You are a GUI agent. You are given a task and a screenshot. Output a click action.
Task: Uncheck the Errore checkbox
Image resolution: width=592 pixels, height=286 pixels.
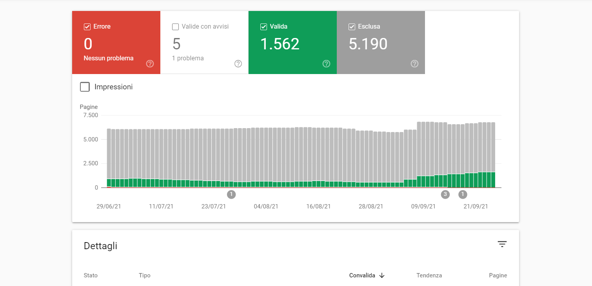point(87,27)
